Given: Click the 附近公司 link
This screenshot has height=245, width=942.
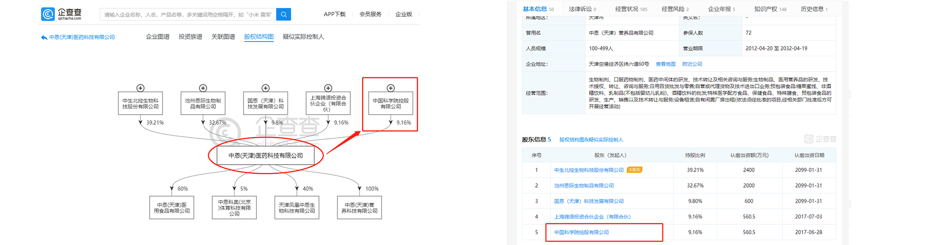Looking at the screenshot, I should tap(692, 64).
